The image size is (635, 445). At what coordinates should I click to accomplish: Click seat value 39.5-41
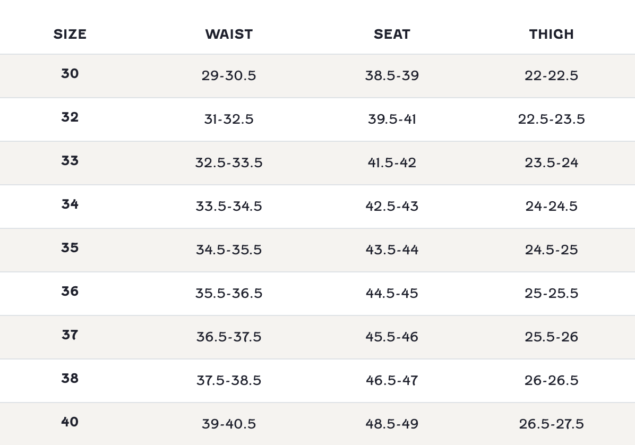[x=392, y=119]
